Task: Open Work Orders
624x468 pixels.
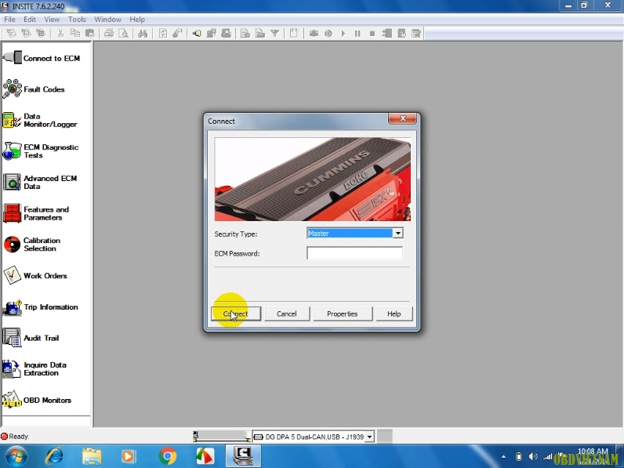Action: pyautogui.click(x=35, y=275)
